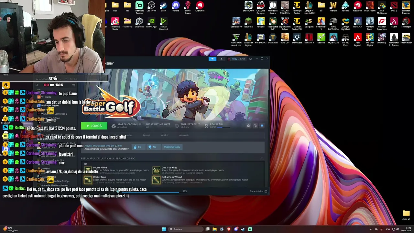Open the NVIDIA Broadcast shortcut
This screenshot has width=414, height=233.
pos(164,24)
